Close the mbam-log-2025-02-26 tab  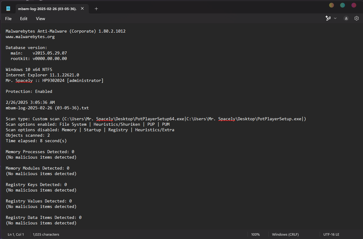click(x=82, y=9)
